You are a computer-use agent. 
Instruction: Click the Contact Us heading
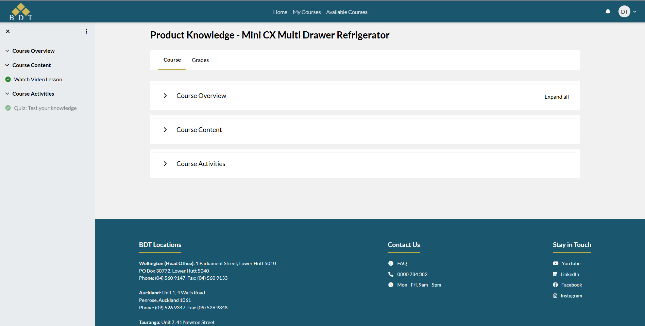pos(404,245)
